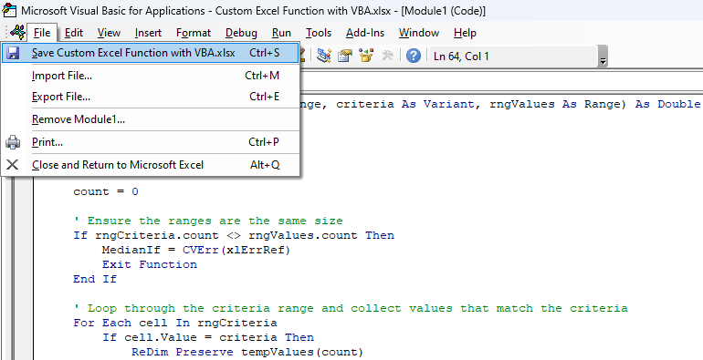This screenshot has width=703, height=360.
Task: Choose Import File... from the File menu
Action: point(151,76)
